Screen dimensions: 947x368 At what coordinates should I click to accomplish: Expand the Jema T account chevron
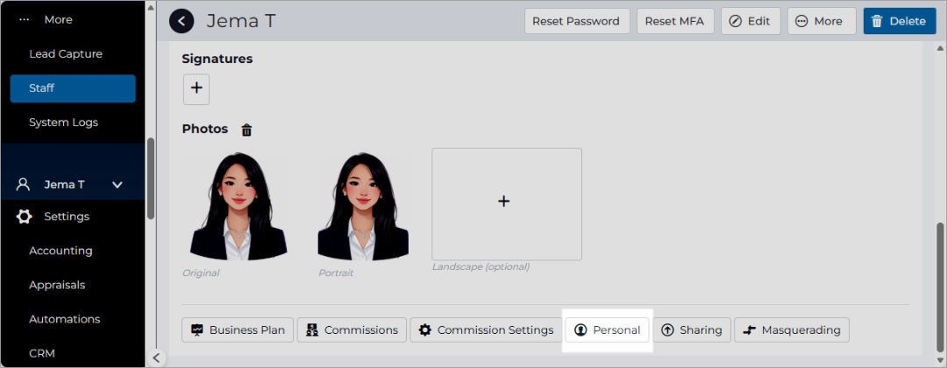coord(117,185)
